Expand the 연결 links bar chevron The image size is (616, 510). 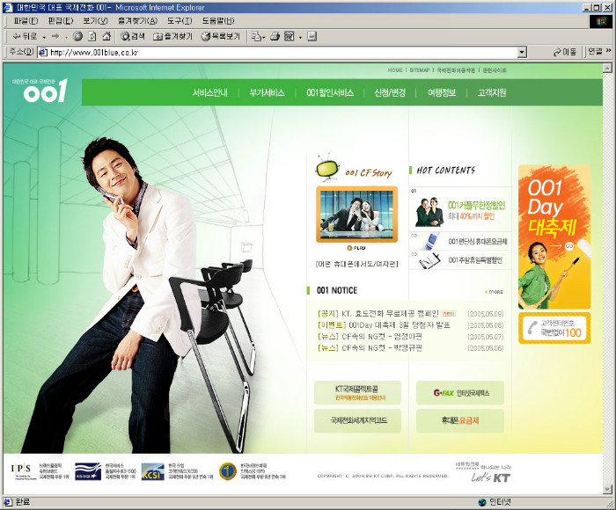coord(609,51)
